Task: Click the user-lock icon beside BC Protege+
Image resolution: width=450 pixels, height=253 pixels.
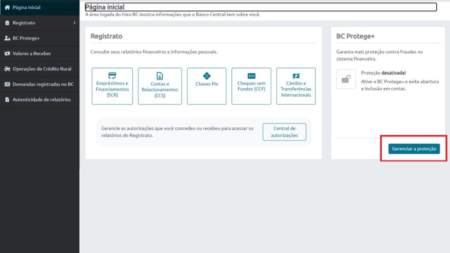Action: pyautogui.click(x=7, y=38)
